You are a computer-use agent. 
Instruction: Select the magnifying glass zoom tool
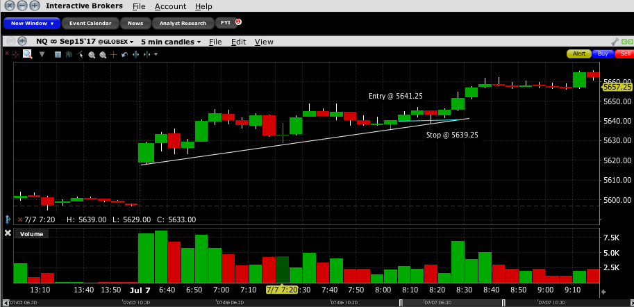click(28, 53)
